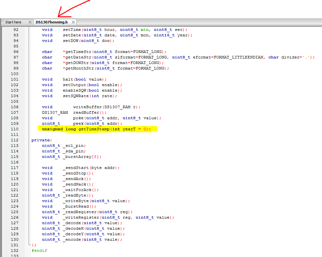The height and width of the screenshot is (257, 322).
Task: Close the DS1307henning.h tab
Action: (73, 22)
